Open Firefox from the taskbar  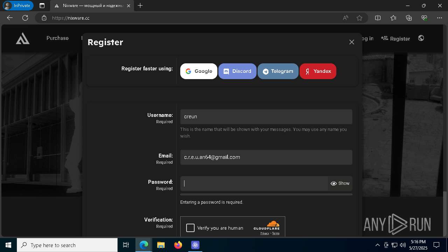coord(178,245)
